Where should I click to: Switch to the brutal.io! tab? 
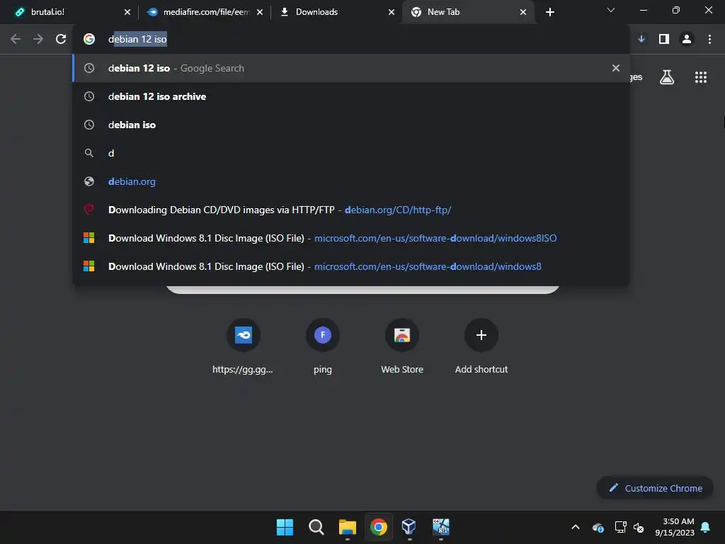point(69,12)
